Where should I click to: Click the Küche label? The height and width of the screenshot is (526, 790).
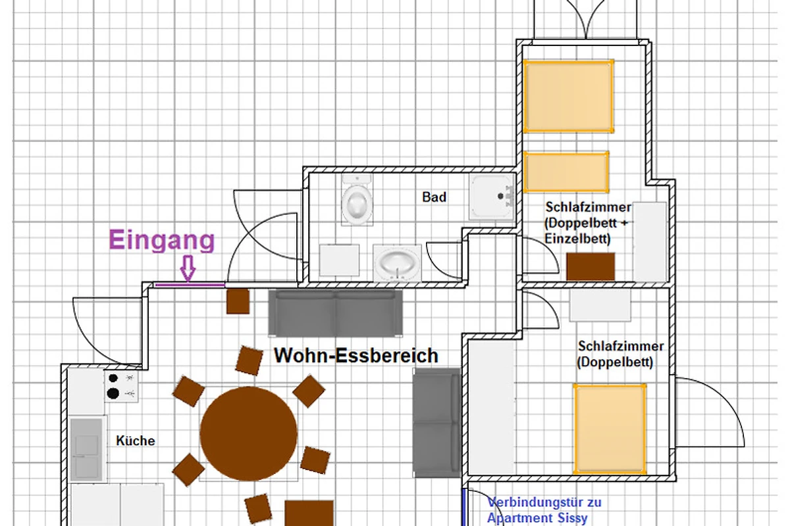136,441
